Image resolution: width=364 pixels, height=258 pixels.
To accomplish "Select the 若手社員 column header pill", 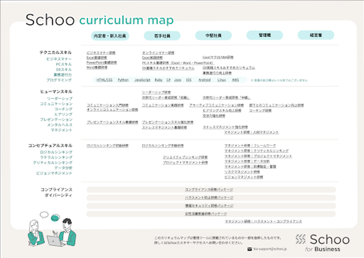I will [162, 36].
